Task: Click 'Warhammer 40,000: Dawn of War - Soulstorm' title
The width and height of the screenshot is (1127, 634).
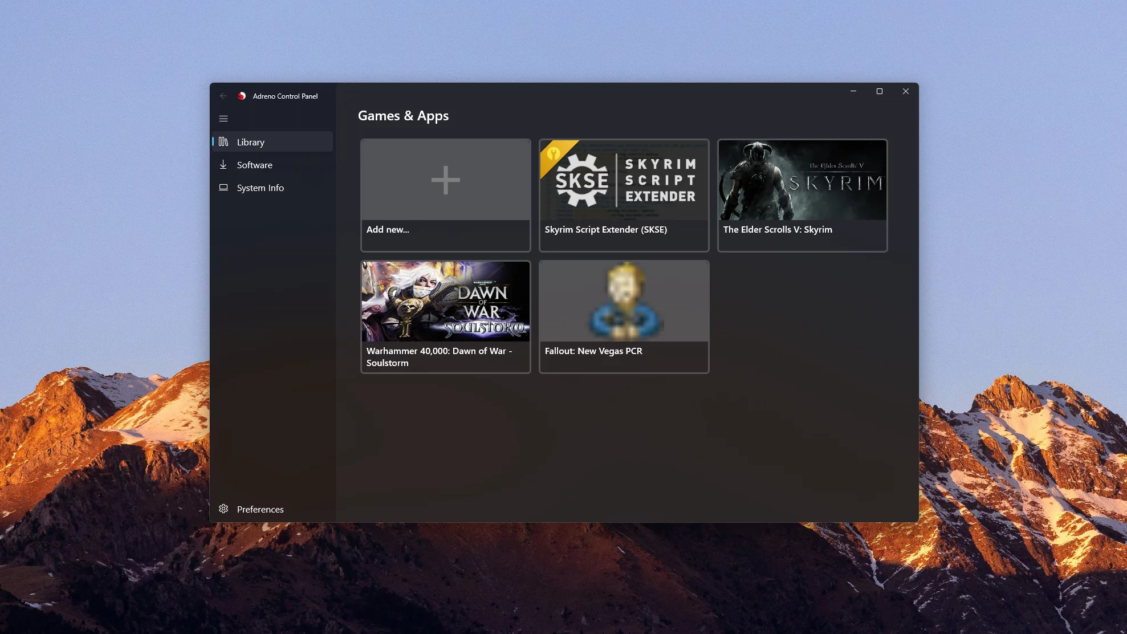Action: (x=440, y=356)
